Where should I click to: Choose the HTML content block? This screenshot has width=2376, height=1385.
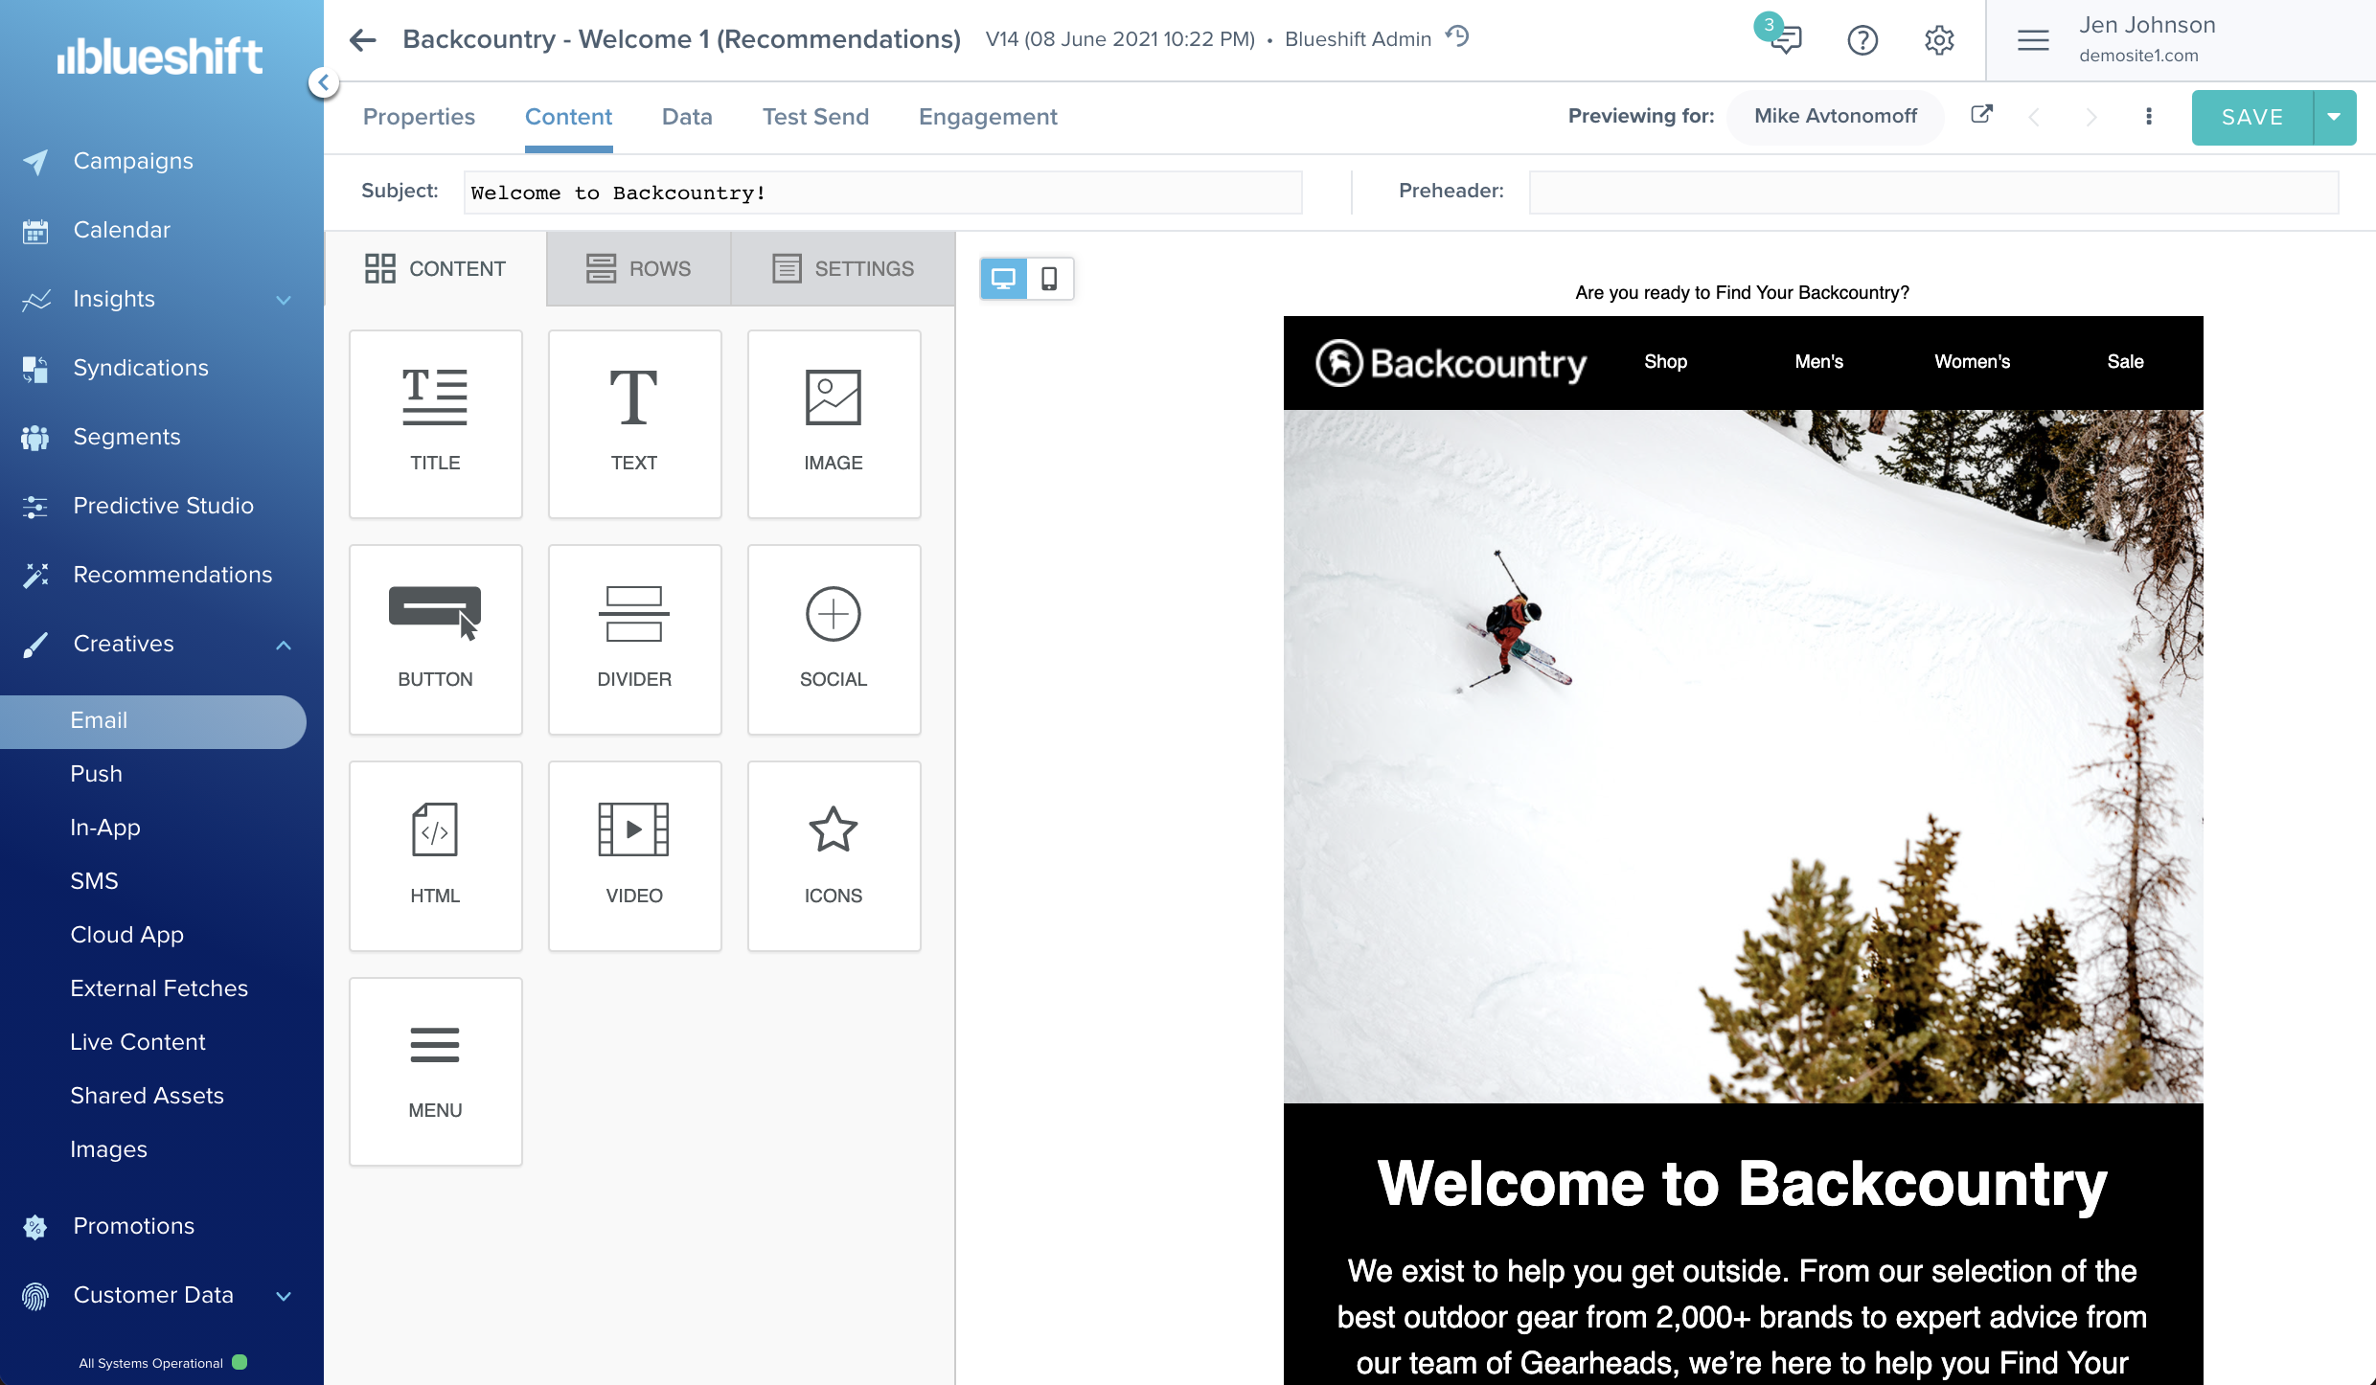click(436, 856)
